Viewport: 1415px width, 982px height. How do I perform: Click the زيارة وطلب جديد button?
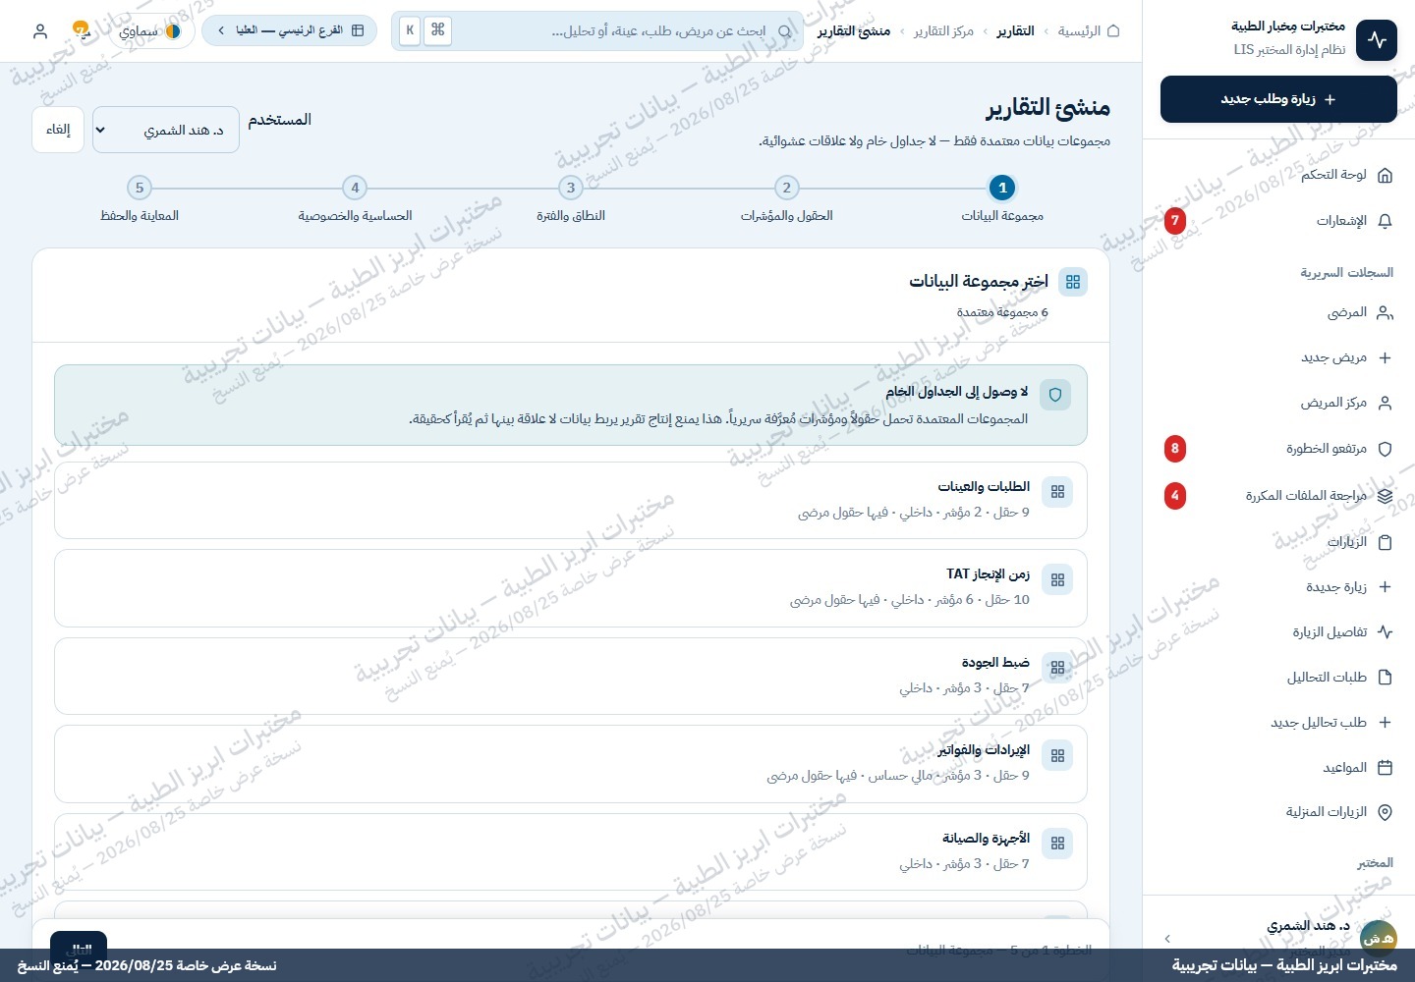coord(1278,99)
